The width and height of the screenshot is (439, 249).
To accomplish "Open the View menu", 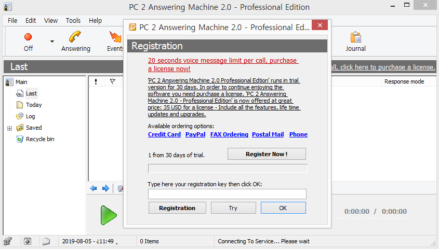I will coord(51,20).
